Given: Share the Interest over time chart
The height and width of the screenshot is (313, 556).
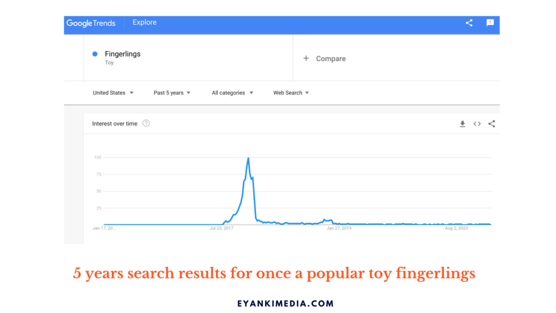Looking at the screenshot, I should (x=491, y=123).
